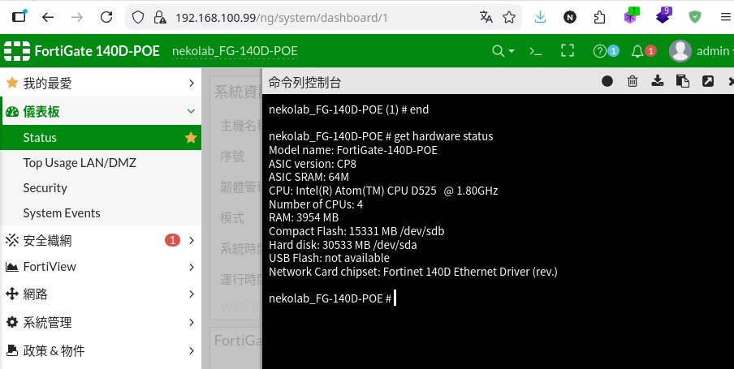Unfavorite Status using its star icon

pyautogui.click(x=191, y=138)
